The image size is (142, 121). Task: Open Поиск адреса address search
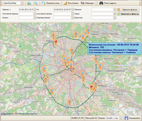click(108, 3)
